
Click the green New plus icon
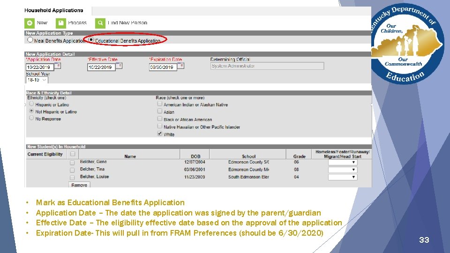(x=29, y=23)
